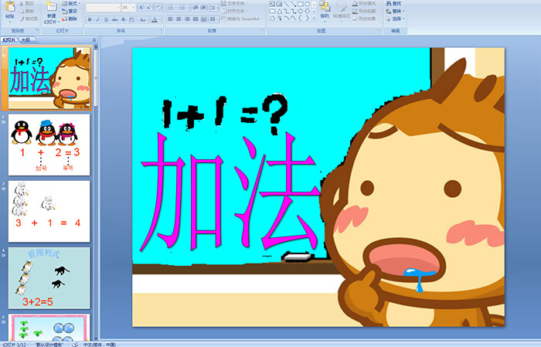Decrease the list indent level
Screen dimensions: 541x347
[196, 8]
